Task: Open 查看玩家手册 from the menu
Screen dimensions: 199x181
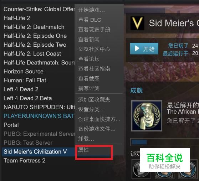Action: 94,30
